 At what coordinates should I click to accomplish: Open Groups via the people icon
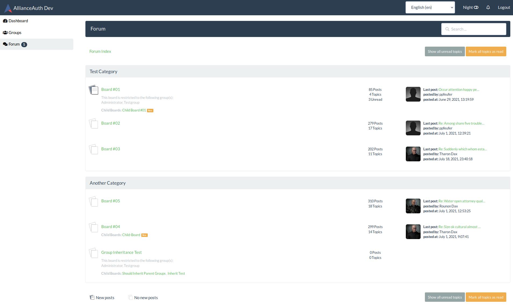5,32
